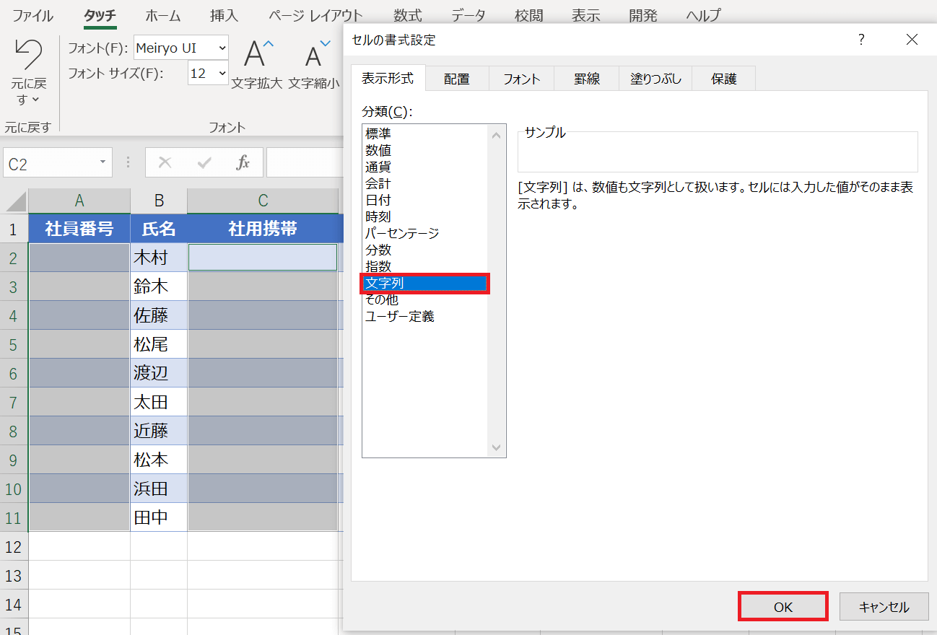
Task: Open the font size dropdown
Action: coord(222,73)
